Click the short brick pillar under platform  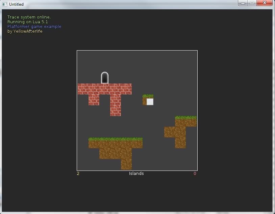tap(94, 100)
